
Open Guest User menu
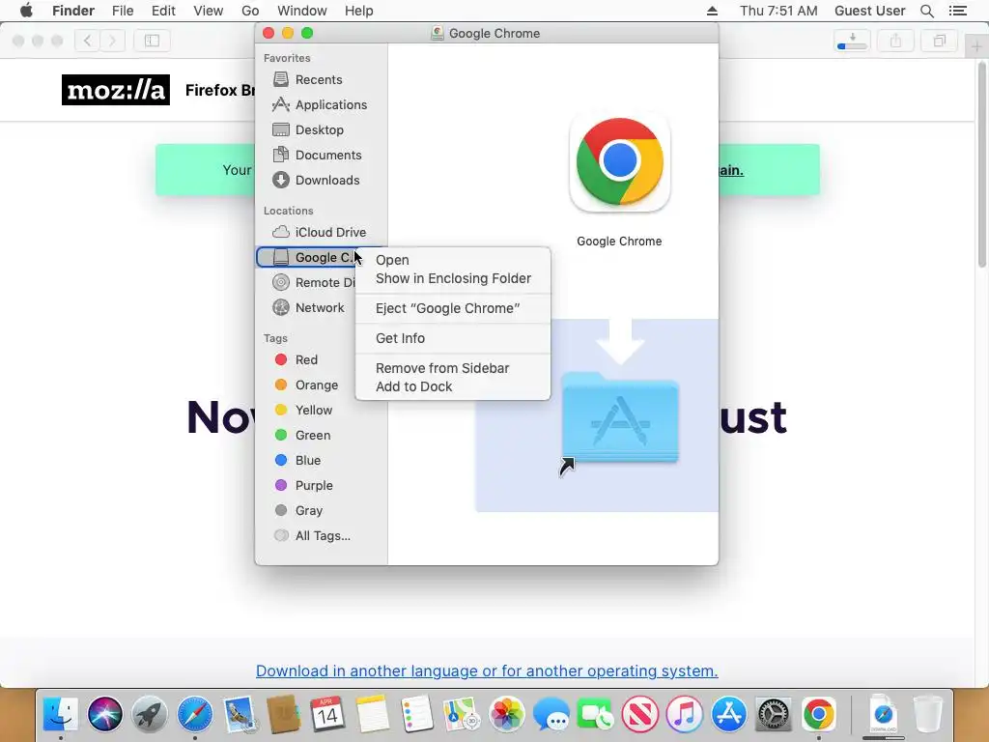[869, 11]
